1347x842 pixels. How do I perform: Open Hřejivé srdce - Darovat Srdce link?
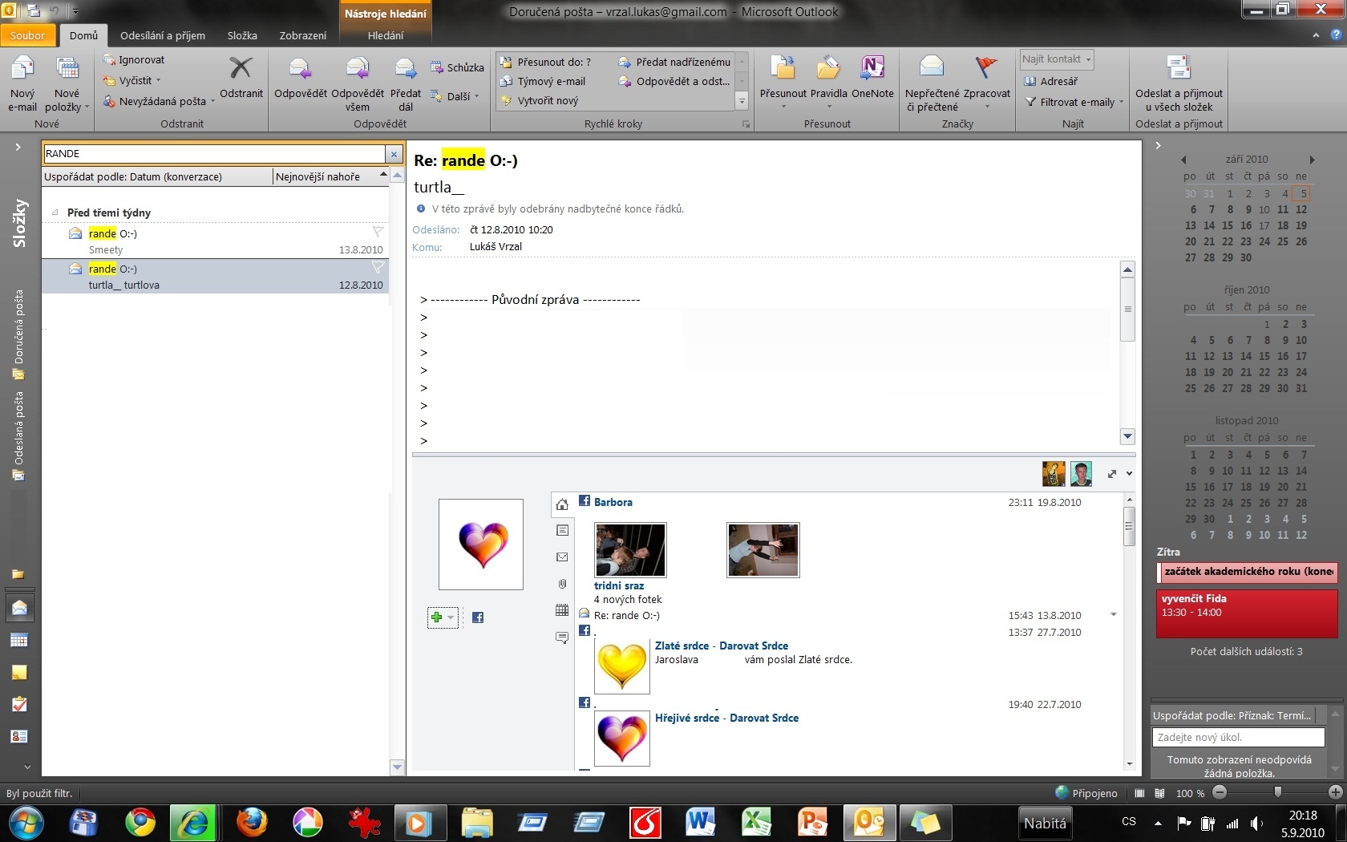[x=726, y=718]
